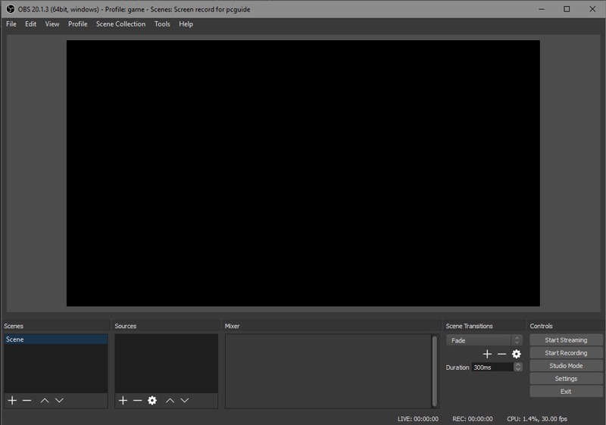Image resolution: width=606 pixels, height=425 pixels.
Task: Expand the Fade transition dropdown
Action: (485, 340)
